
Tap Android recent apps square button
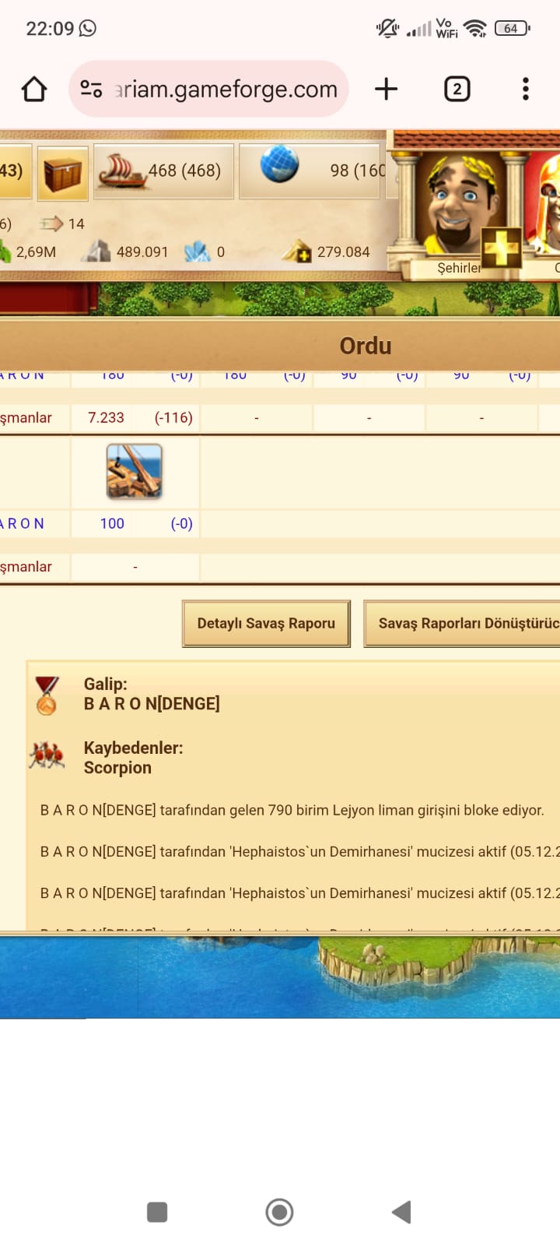point(157,1212)
